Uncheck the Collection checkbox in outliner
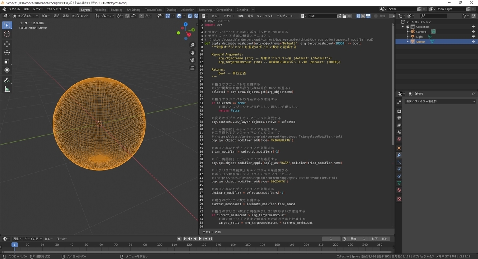The width and height of the screenshot is (478, 259). (x=407, y=27)
